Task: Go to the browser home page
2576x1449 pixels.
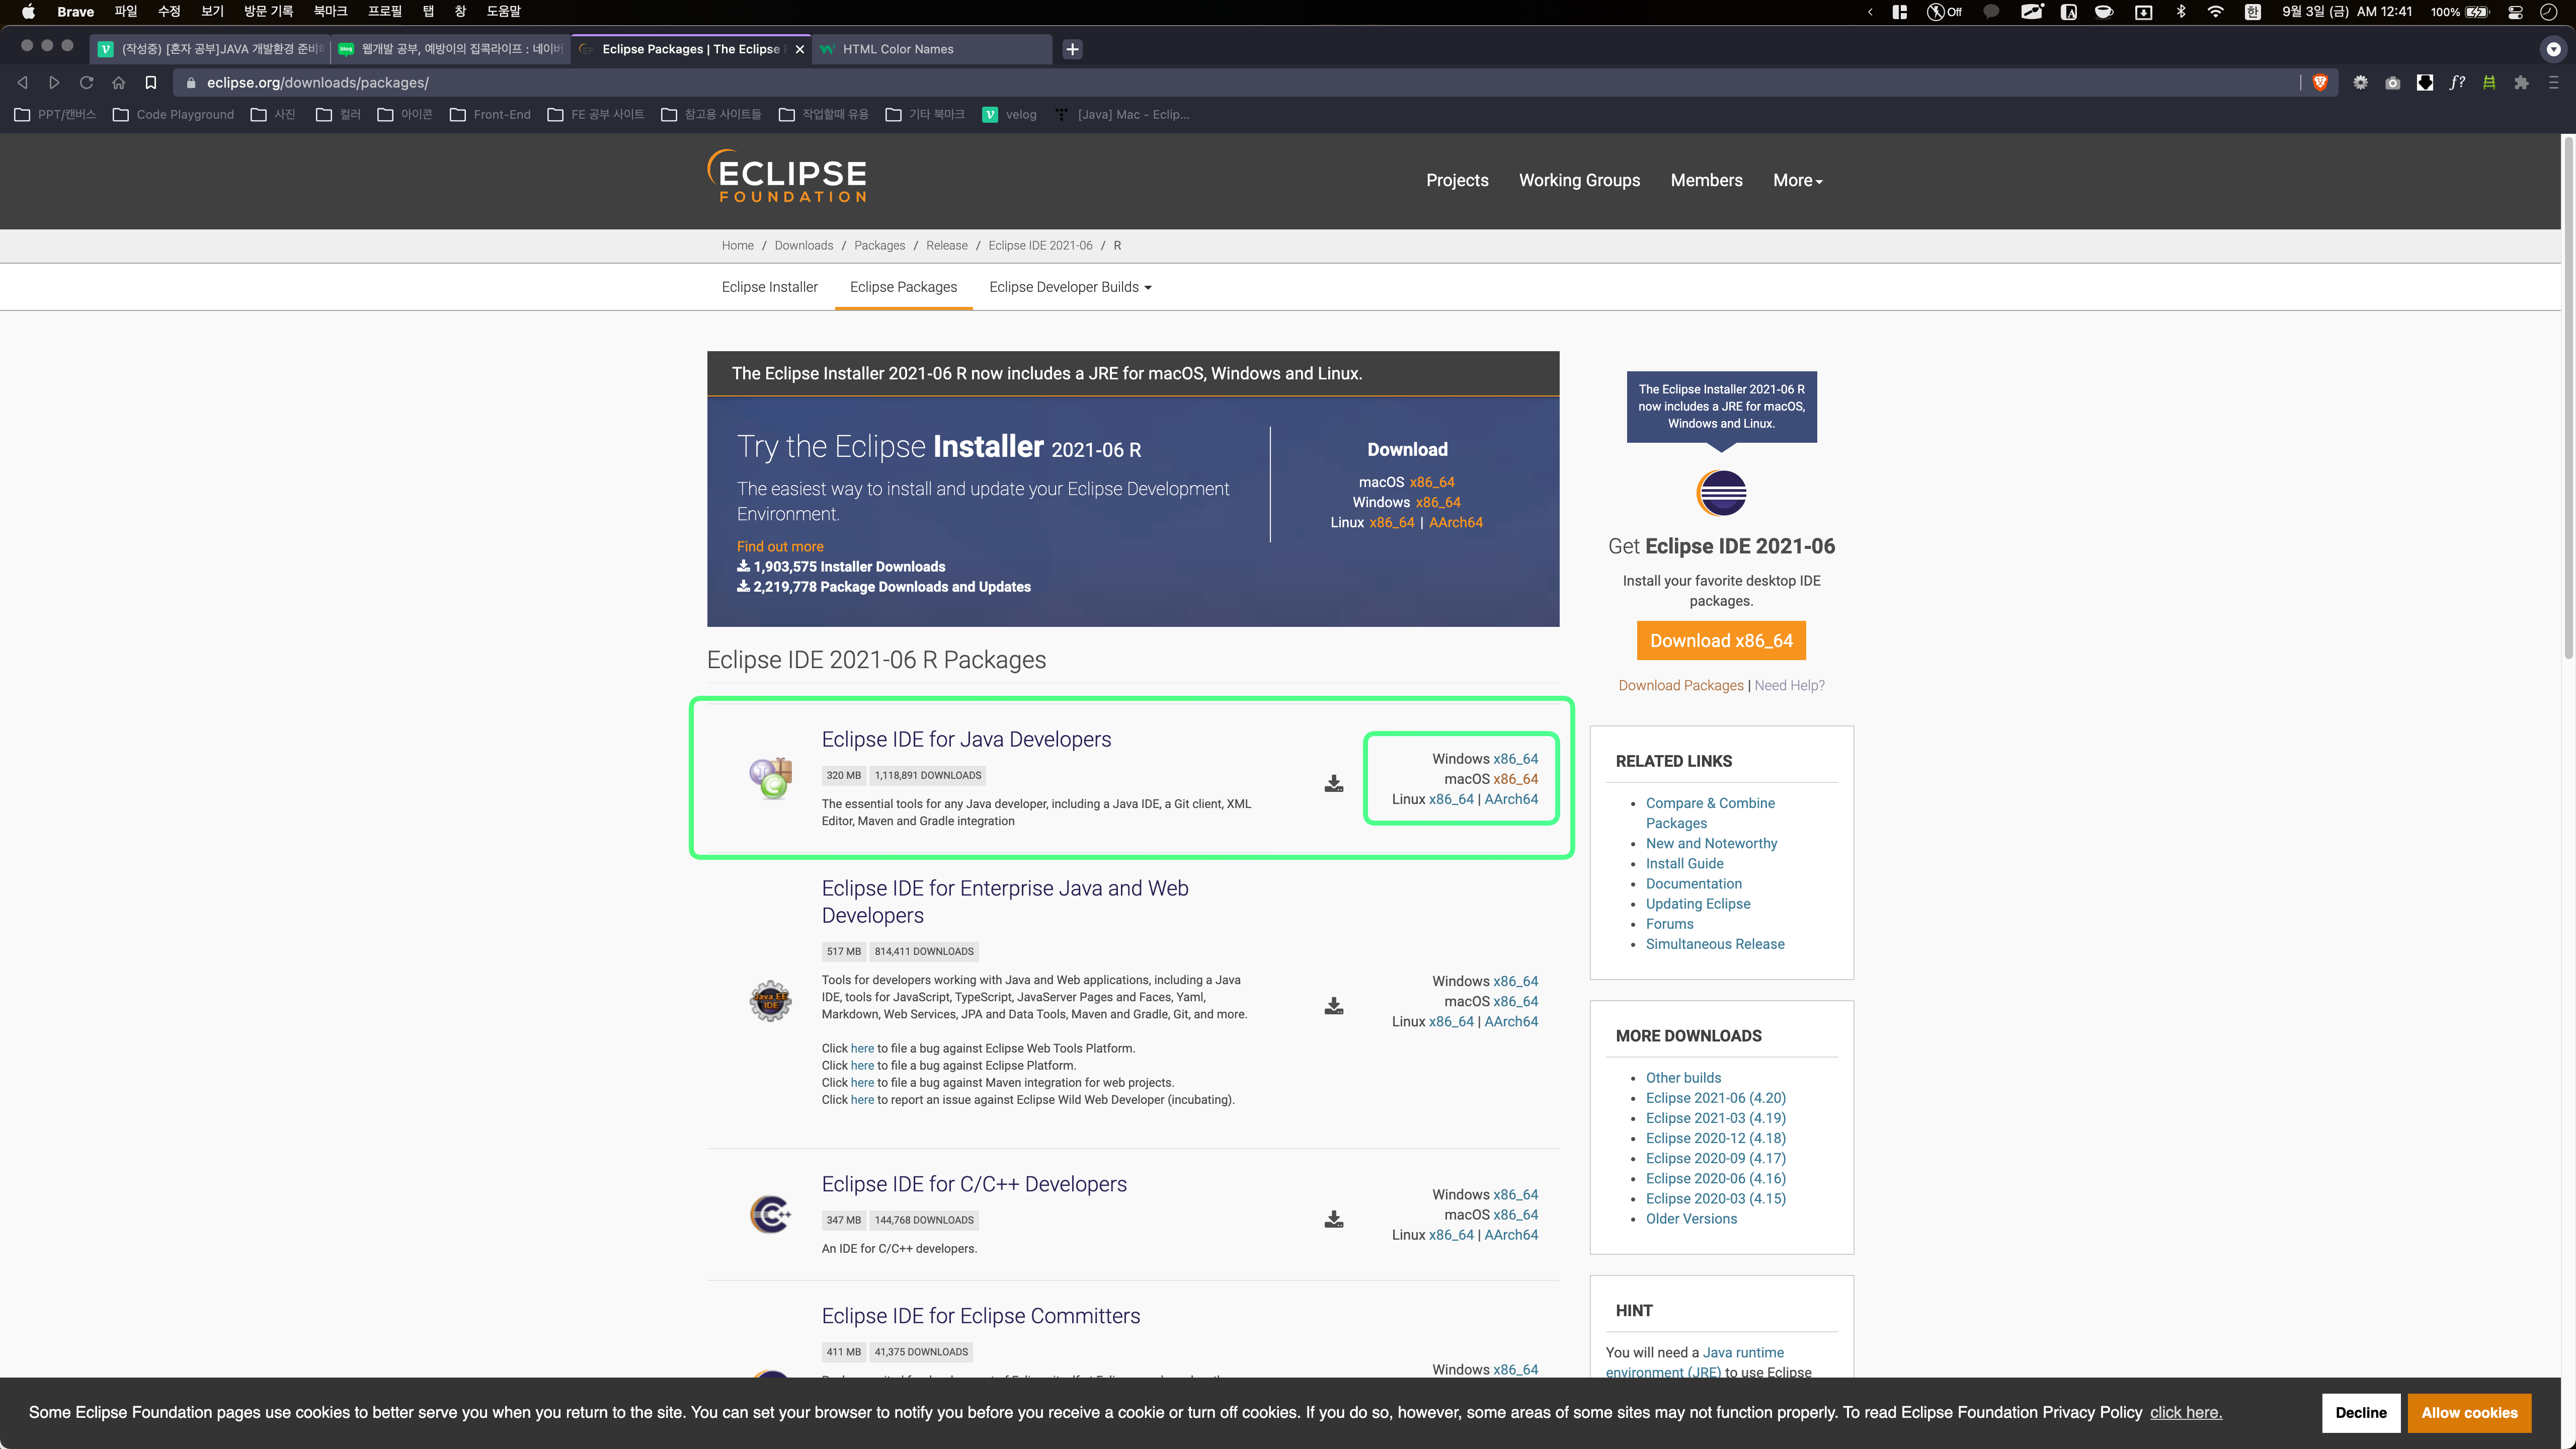Action: [x=118, y=83]
